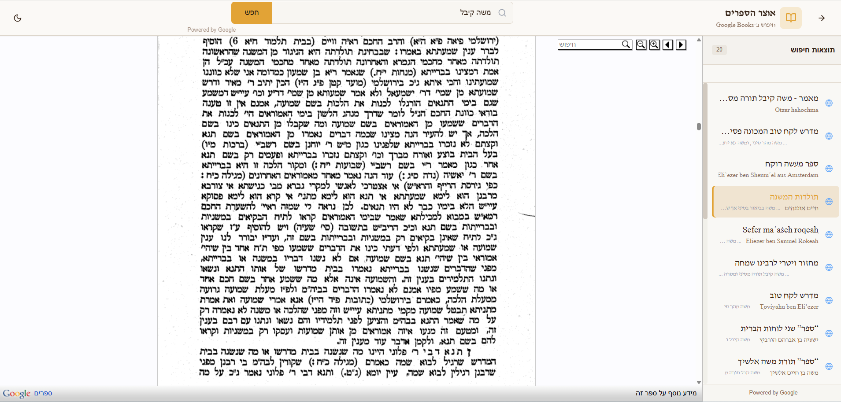Click the book viewer vertical scrollbar thumb
The width and height of the screenshot is (841, 402).
click(699, 127)
